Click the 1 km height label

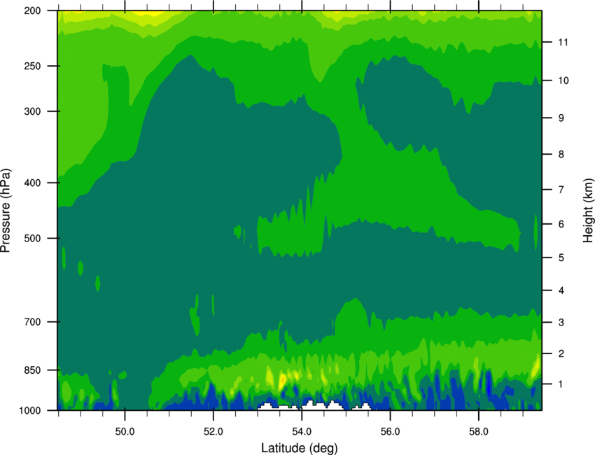point(561,384)
